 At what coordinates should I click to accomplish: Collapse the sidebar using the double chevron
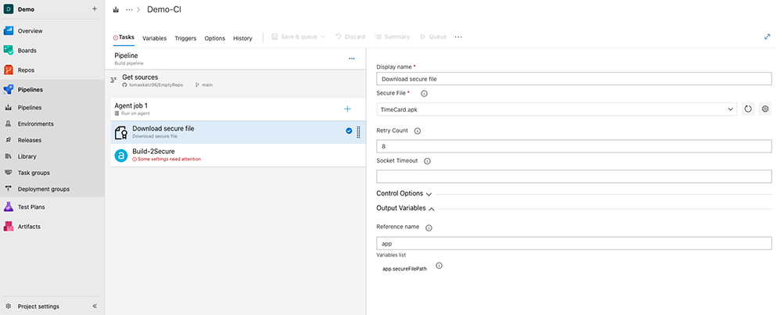(x=95, y=306)
